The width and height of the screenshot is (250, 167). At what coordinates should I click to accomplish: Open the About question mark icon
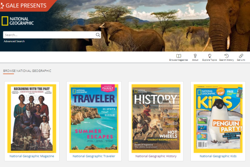195,56
